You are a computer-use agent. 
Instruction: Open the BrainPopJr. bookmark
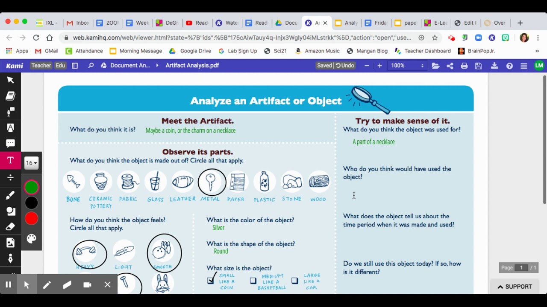476,51
